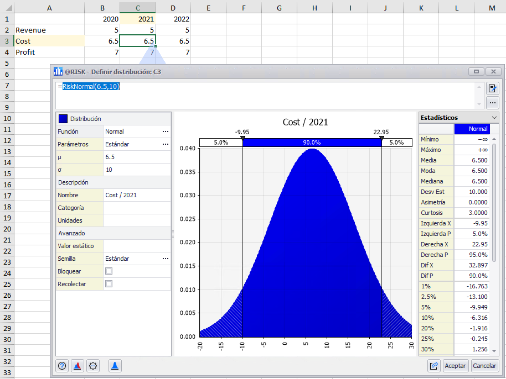This screenshot has width=506, height=379.
Task: Click the export graph icon beside Aceptar
Action: tap(434, 366)
